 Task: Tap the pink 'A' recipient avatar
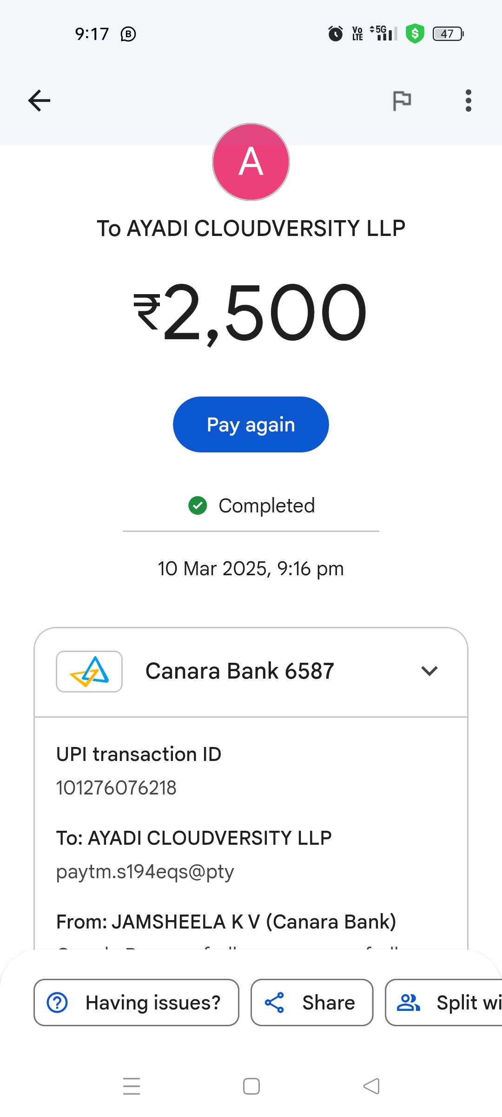(x=251, y=162)
